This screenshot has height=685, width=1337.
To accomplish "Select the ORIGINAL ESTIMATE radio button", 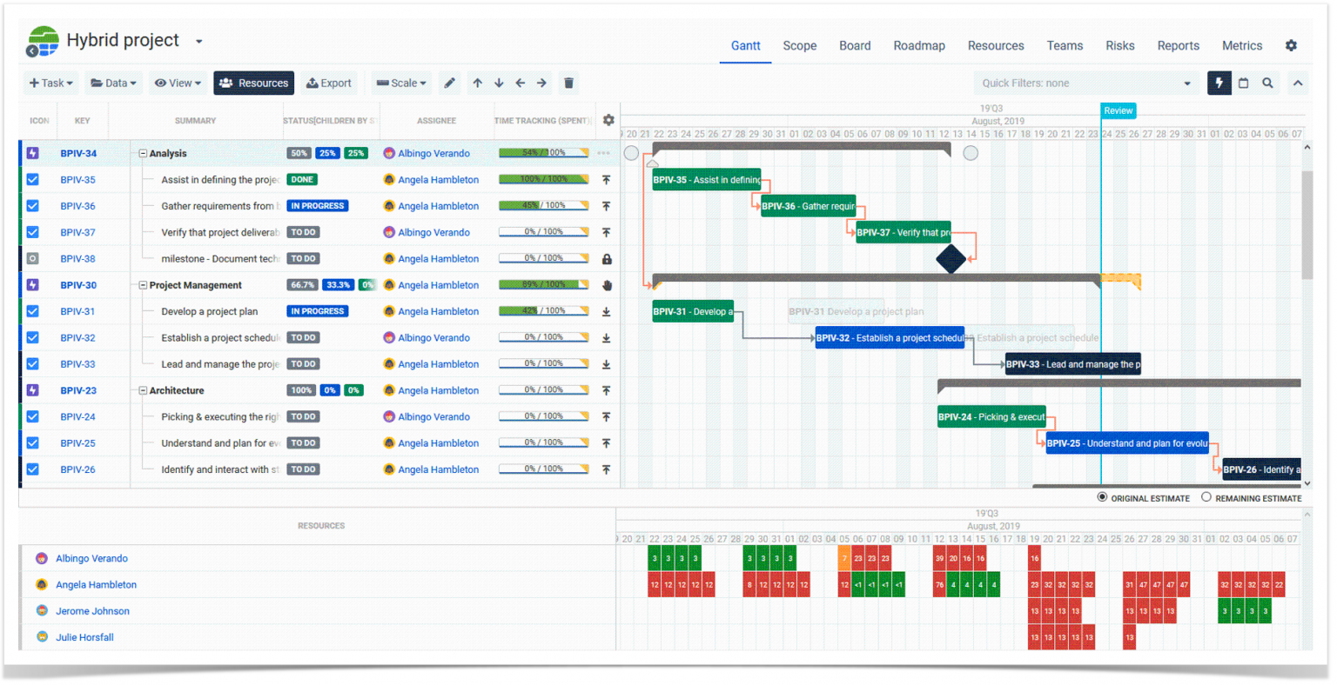I will (x=1102, y=497).
